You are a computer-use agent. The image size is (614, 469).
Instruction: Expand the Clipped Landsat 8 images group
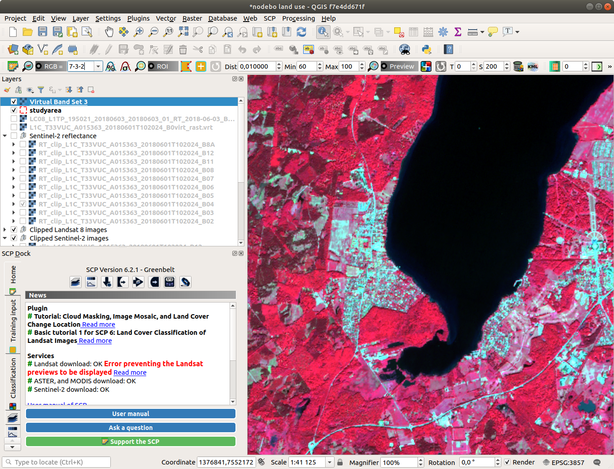5,230
